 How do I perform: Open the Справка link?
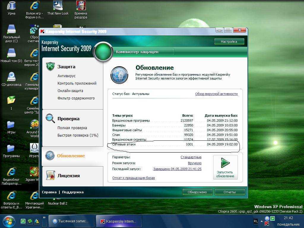49,192
